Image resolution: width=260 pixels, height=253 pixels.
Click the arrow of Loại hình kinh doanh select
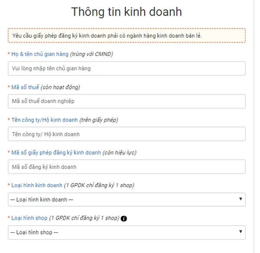[240, 199]
